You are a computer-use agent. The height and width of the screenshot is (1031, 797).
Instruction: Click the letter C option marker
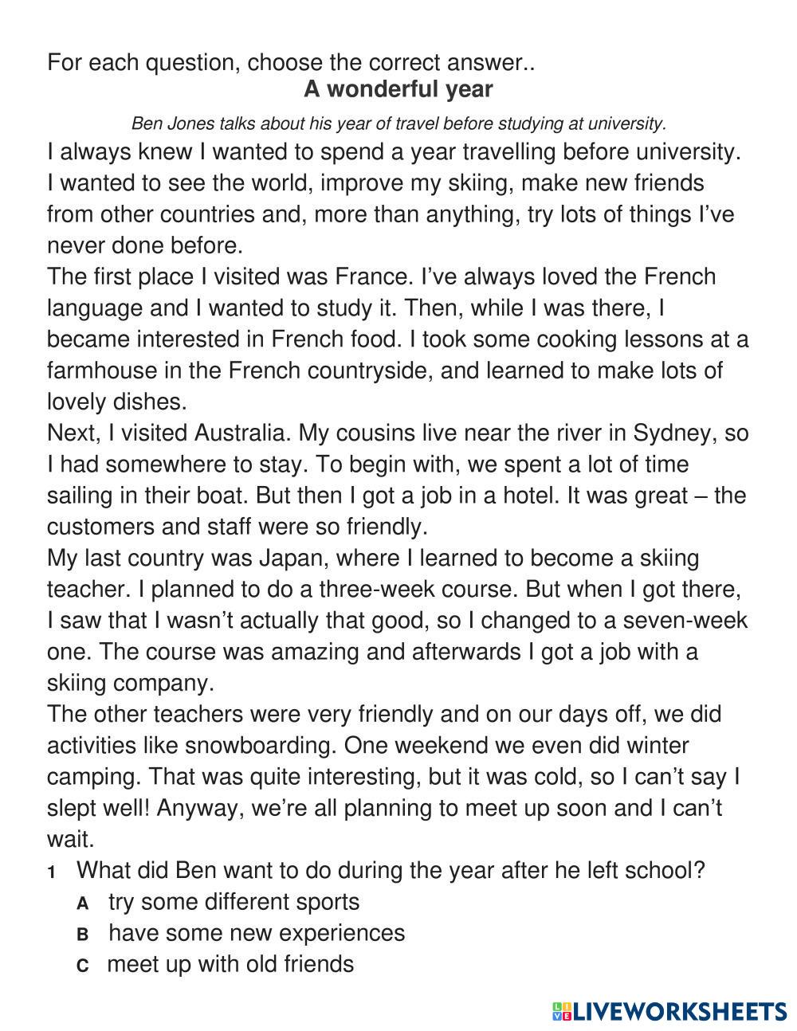[x=82, y=965]
